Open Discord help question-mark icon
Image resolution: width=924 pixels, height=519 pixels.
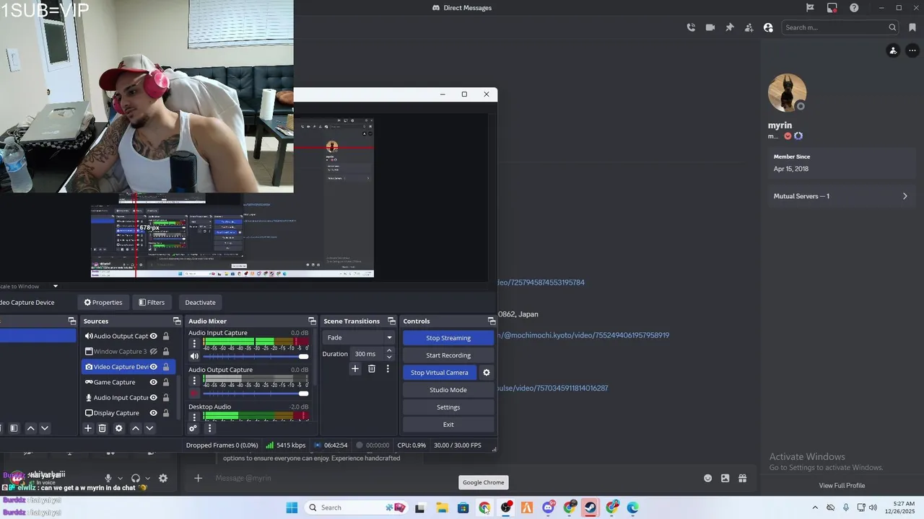tap(854, 8)
